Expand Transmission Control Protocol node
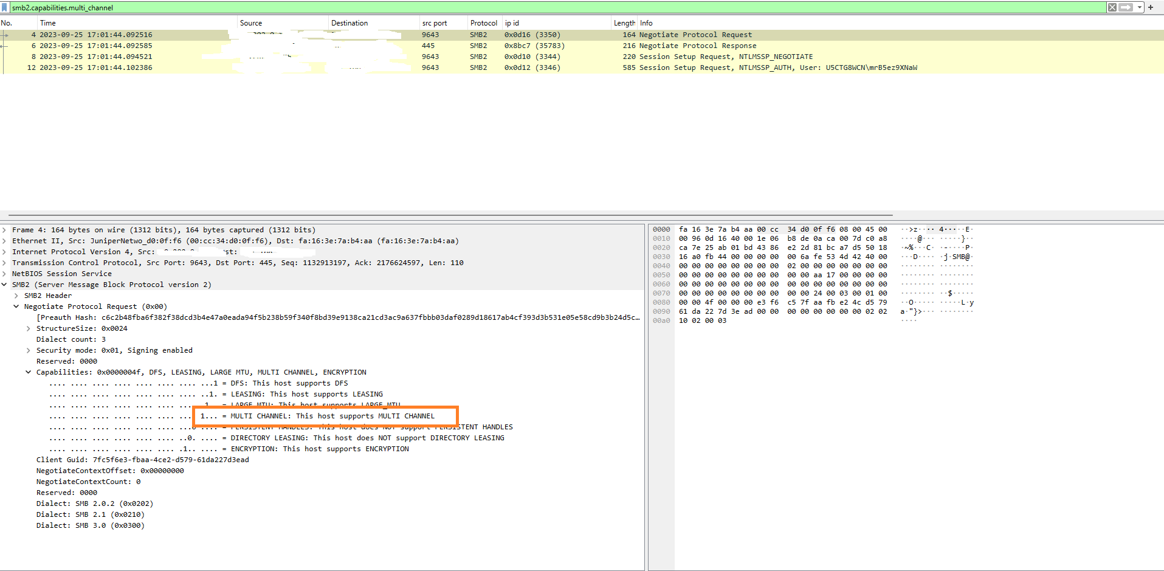The width and height of the screenshot is (1164, 571). (x=4, y=263)
